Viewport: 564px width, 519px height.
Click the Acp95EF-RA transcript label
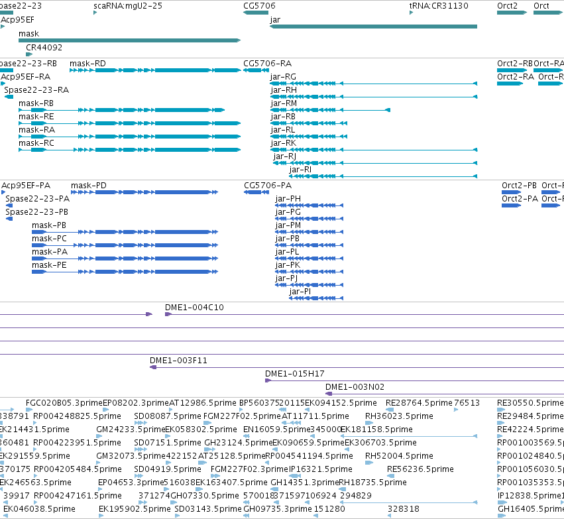coord(26,77)
